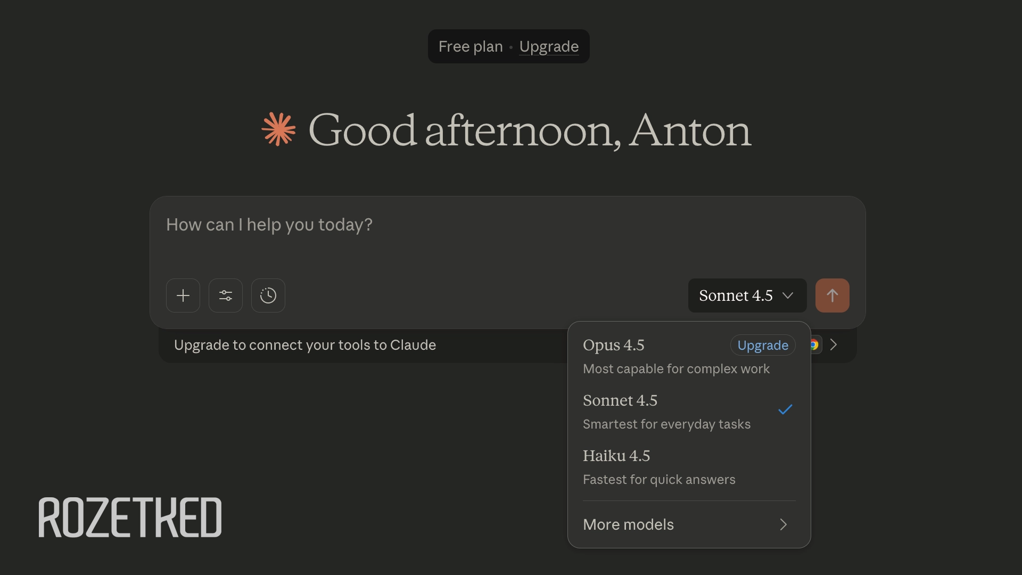Click the Upgrade link in Free plan badge
1022x575 pixels.
[x=549, y=47]
